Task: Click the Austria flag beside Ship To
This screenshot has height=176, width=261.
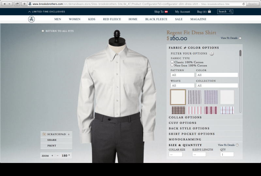Action: (166, 12)
